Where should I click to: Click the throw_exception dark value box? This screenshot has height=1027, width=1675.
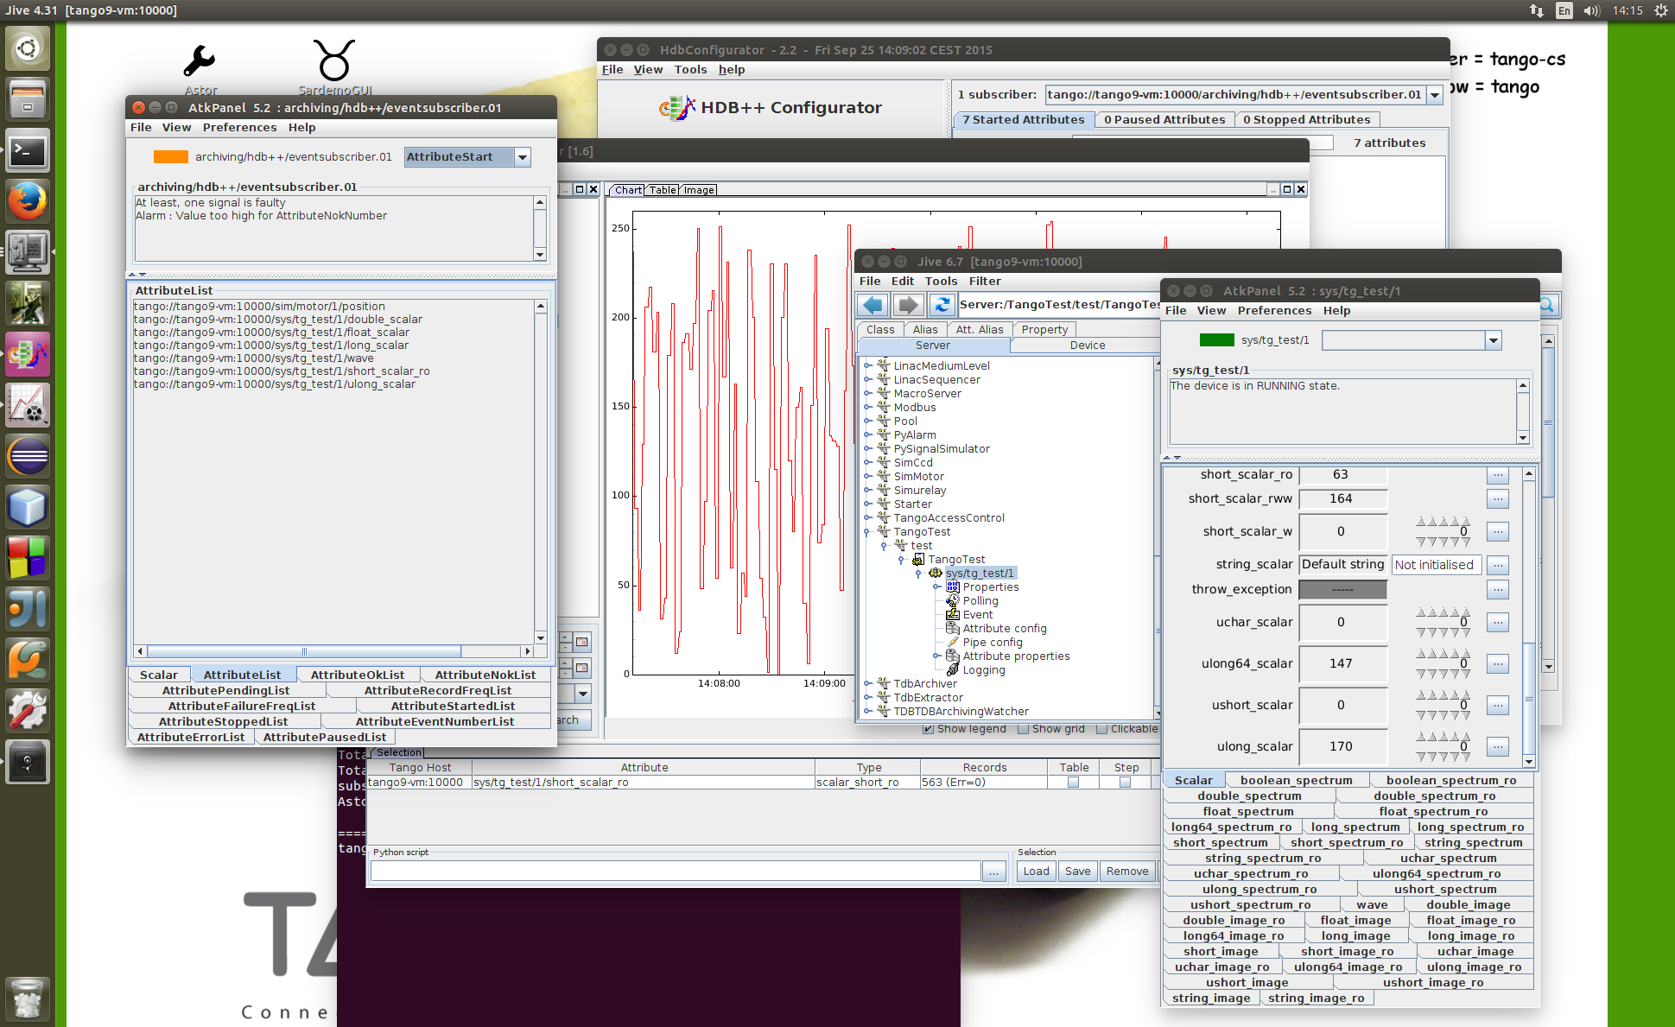(x=1342, y=590)
